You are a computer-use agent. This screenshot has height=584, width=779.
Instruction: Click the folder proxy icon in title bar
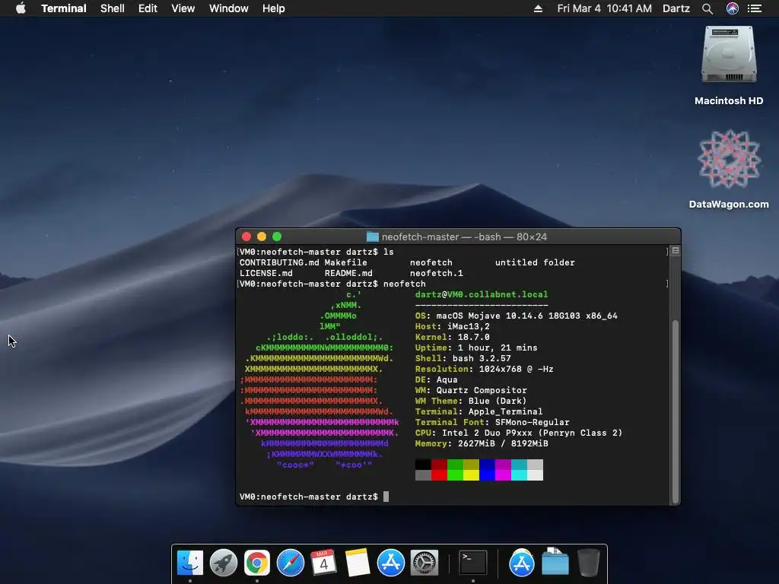point(373,237)
